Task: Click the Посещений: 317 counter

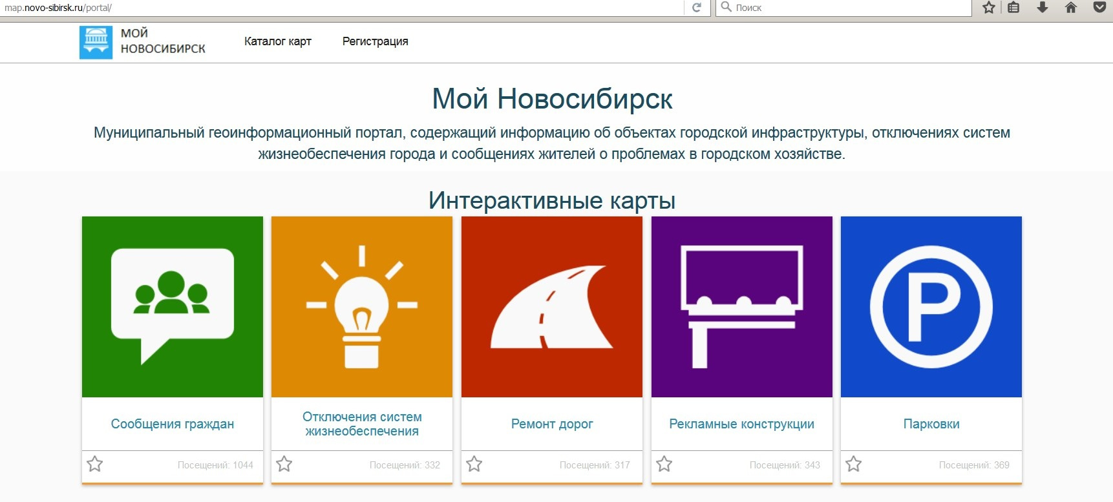Action: [595, 465]
